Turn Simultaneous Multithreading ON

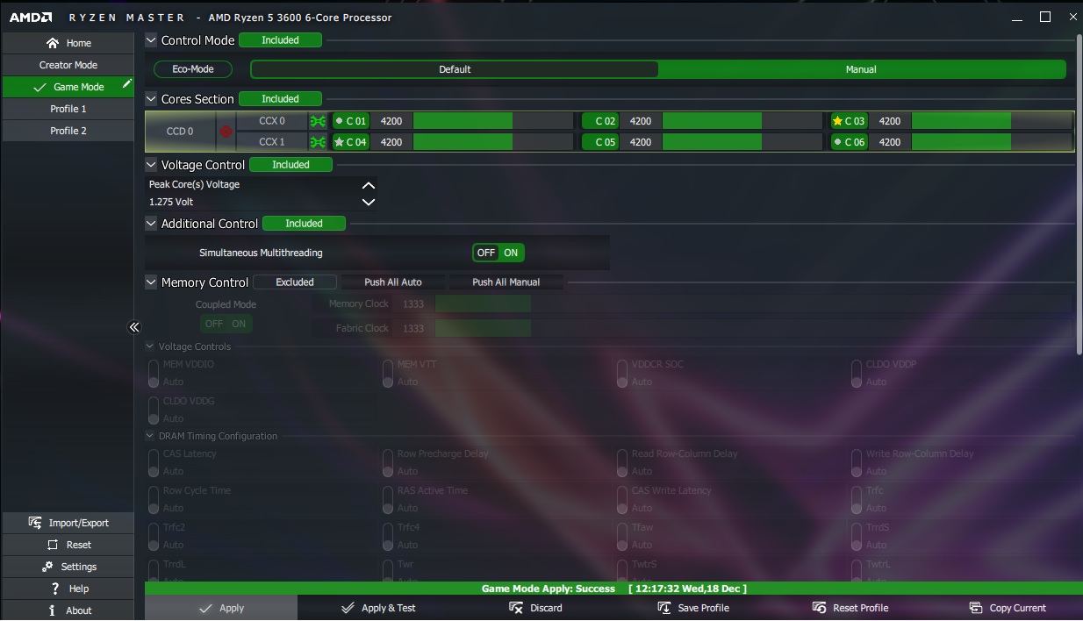(x=511, y=253)
